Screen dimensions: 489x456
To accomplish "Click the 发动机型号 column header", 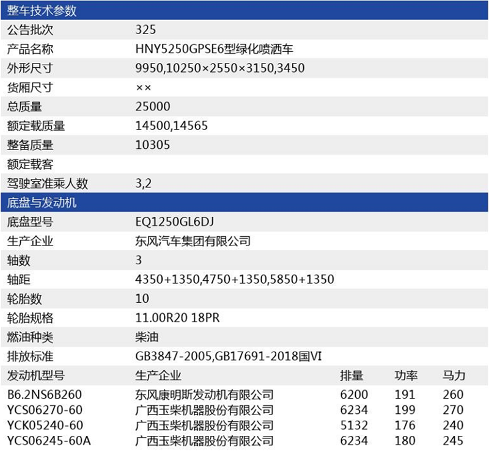I will tap(35, 375).
